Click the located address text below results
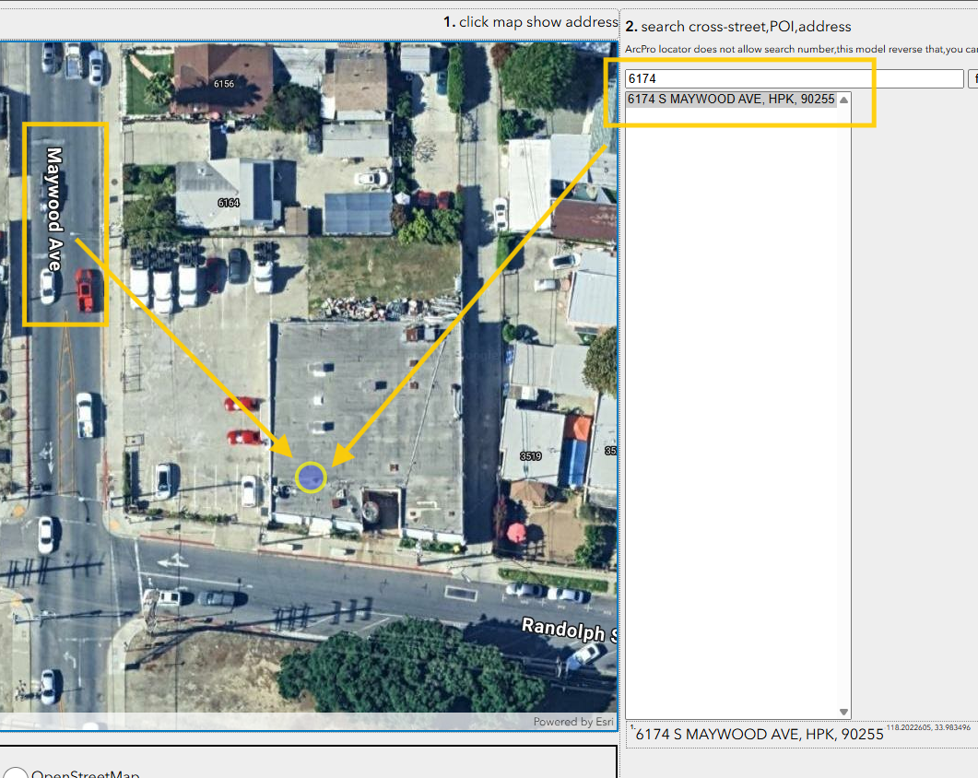Image resolution: width=978 pixels, height=778 pixels. point(759,735)
